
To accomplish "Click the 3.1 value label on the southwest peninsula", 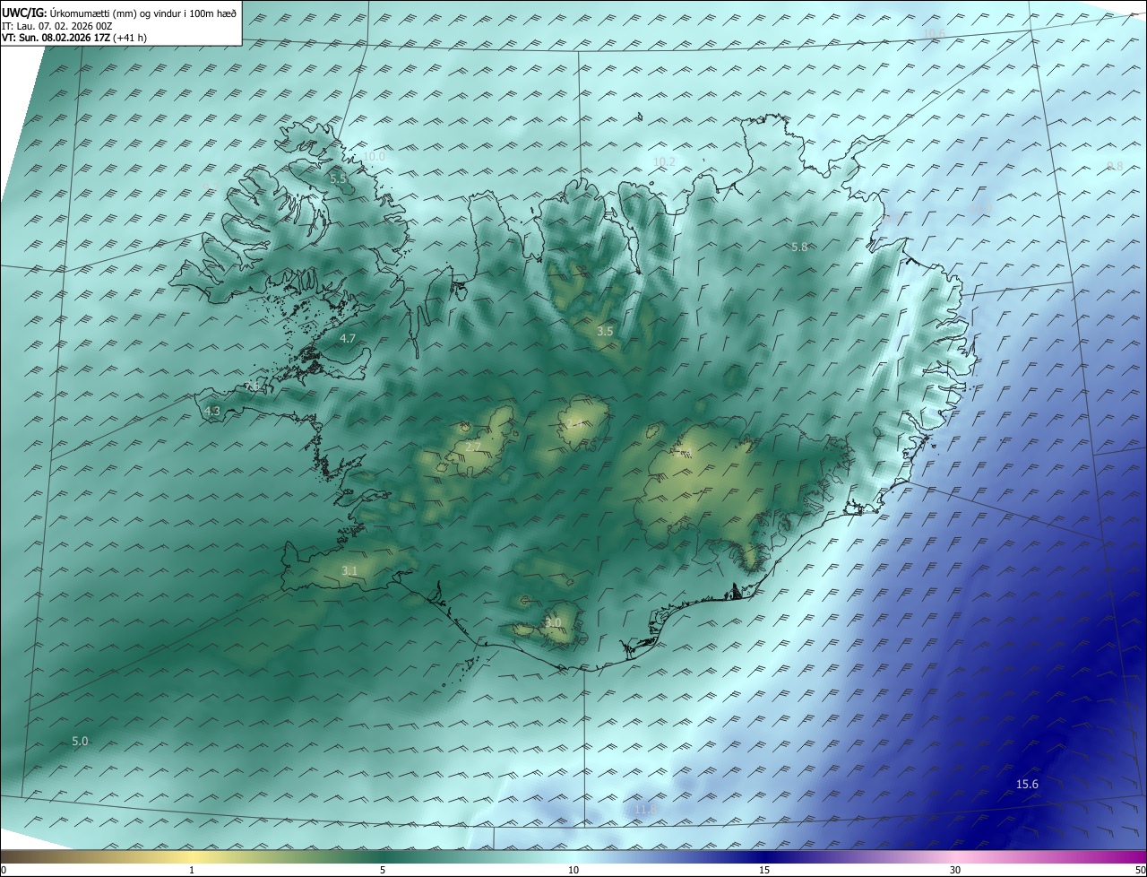I will (x=349, y=570).
